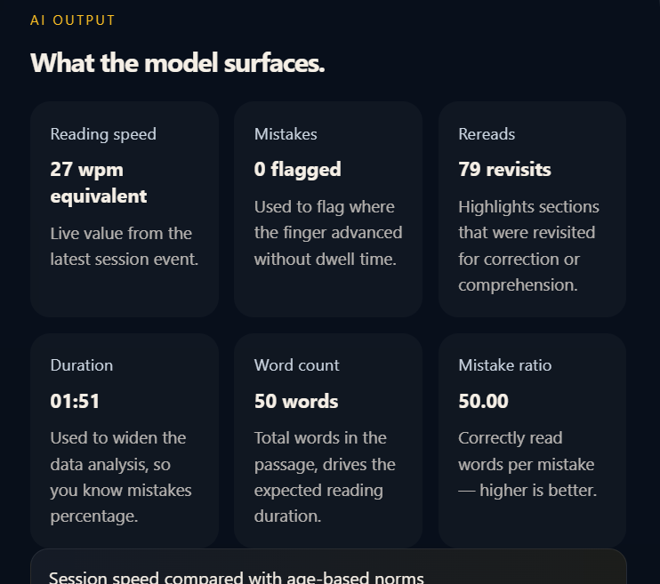Viewport: 660px width, 584px height.
Task: Select the Mistakes stat card
Action: [328, 209]
